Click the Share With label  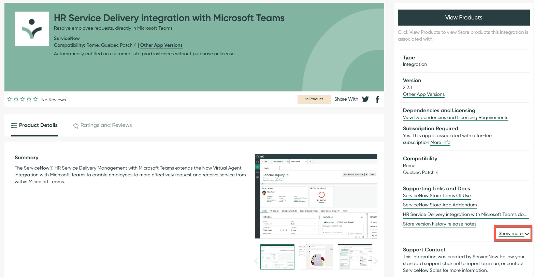(346, 99)
